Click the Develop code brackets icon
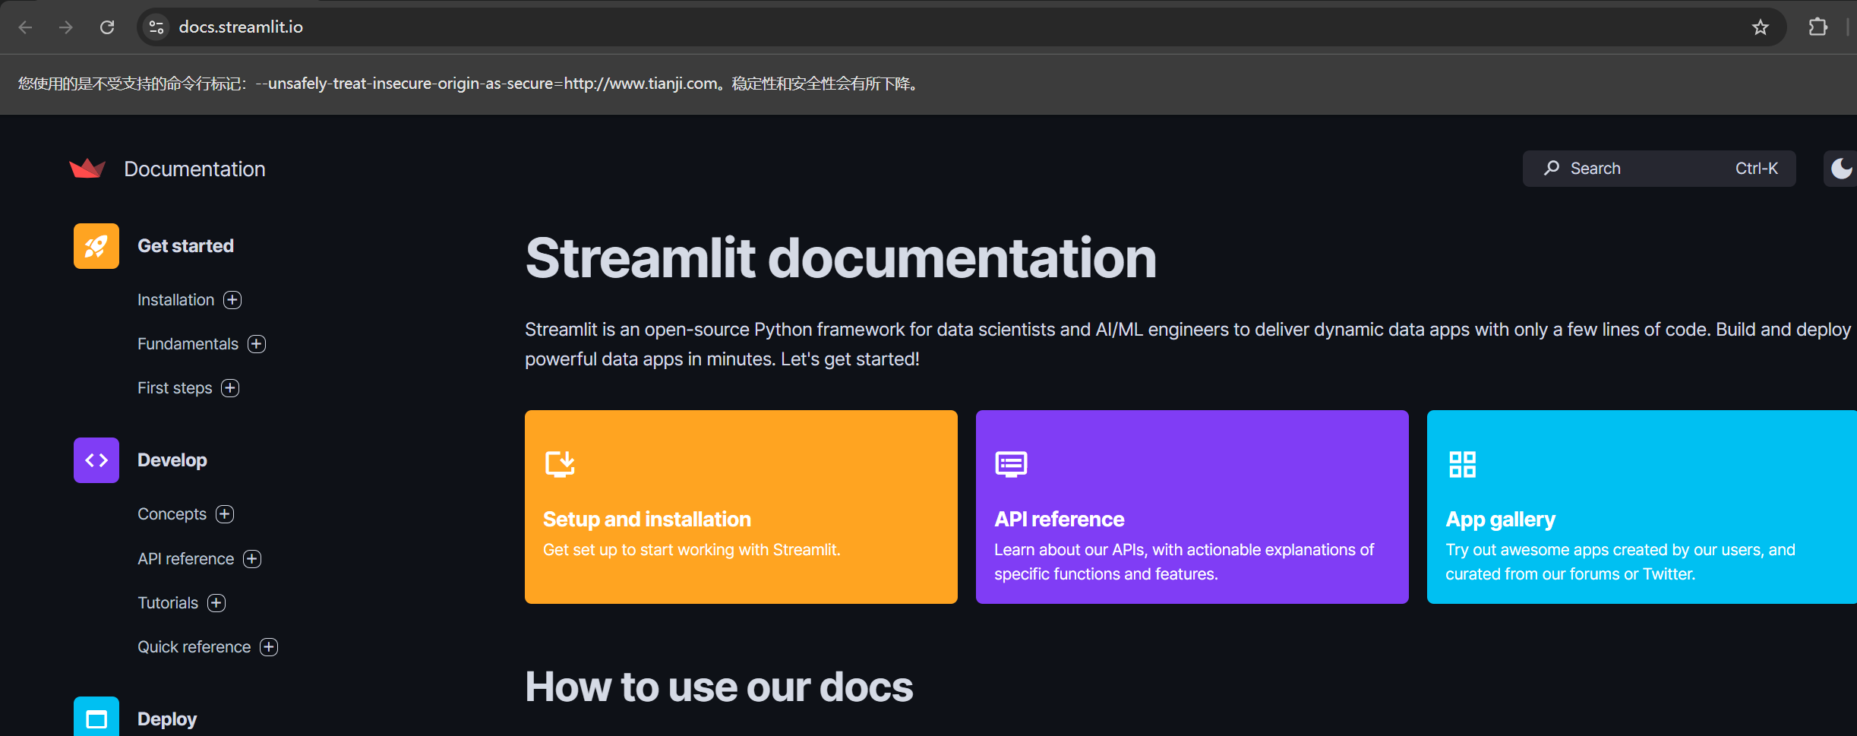 96,460
